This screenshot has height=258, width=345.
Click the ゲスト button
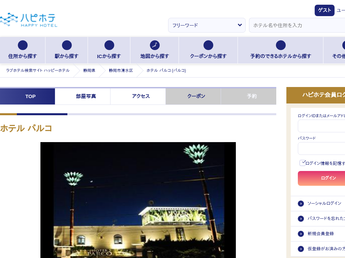point(324,10)
